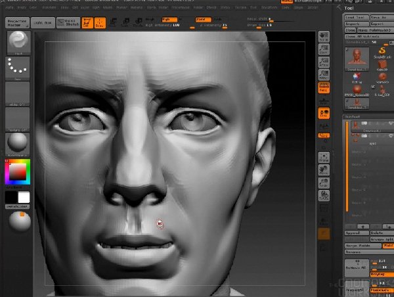This screenshot has width=394, height=297.
Task: Click Make PolyMesh3D button
Action: point(376,30)
